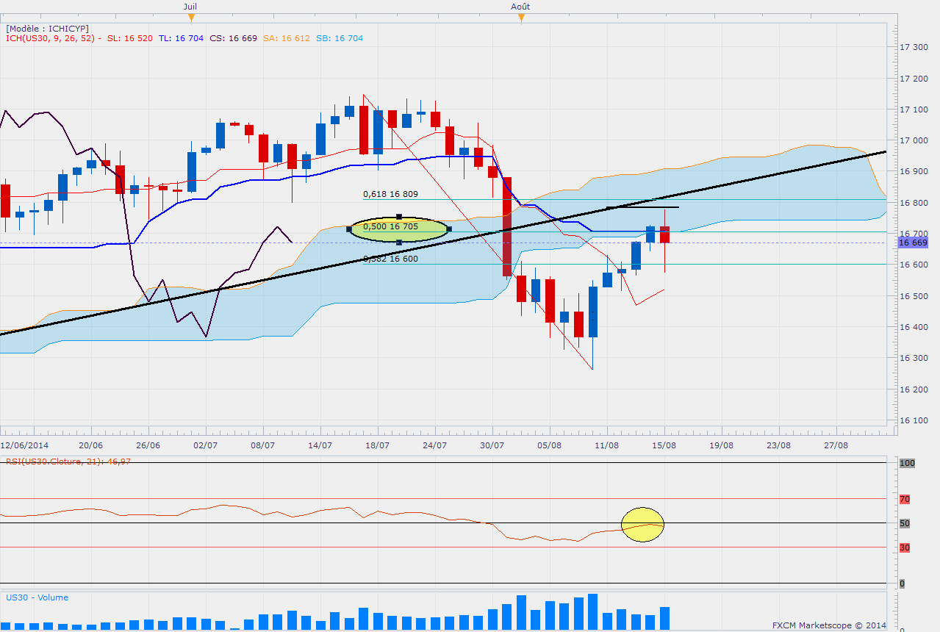This screenshot has height=632, width=940.
Task: Select the last red candle at 15/08
Action: [x=664, y=234]
